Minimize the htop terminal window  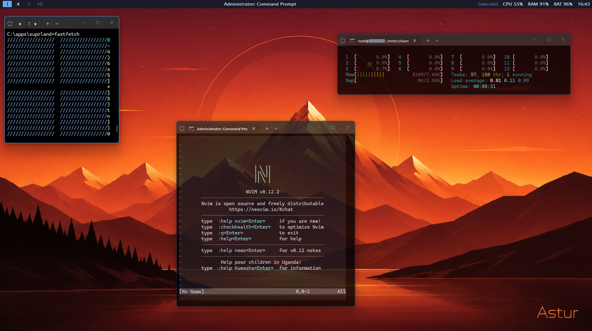[535, 39]
